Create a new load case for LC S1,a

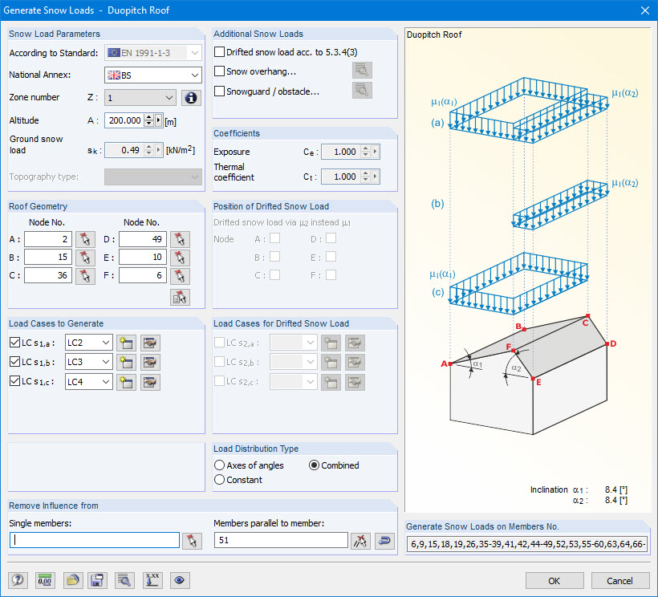pyautogui.click(x=126, y=342)
